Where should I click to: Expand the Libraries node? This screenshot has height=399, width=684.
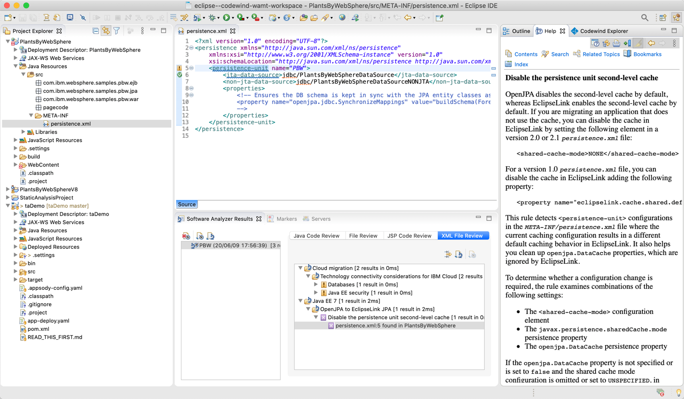click(x=23, y=132)
